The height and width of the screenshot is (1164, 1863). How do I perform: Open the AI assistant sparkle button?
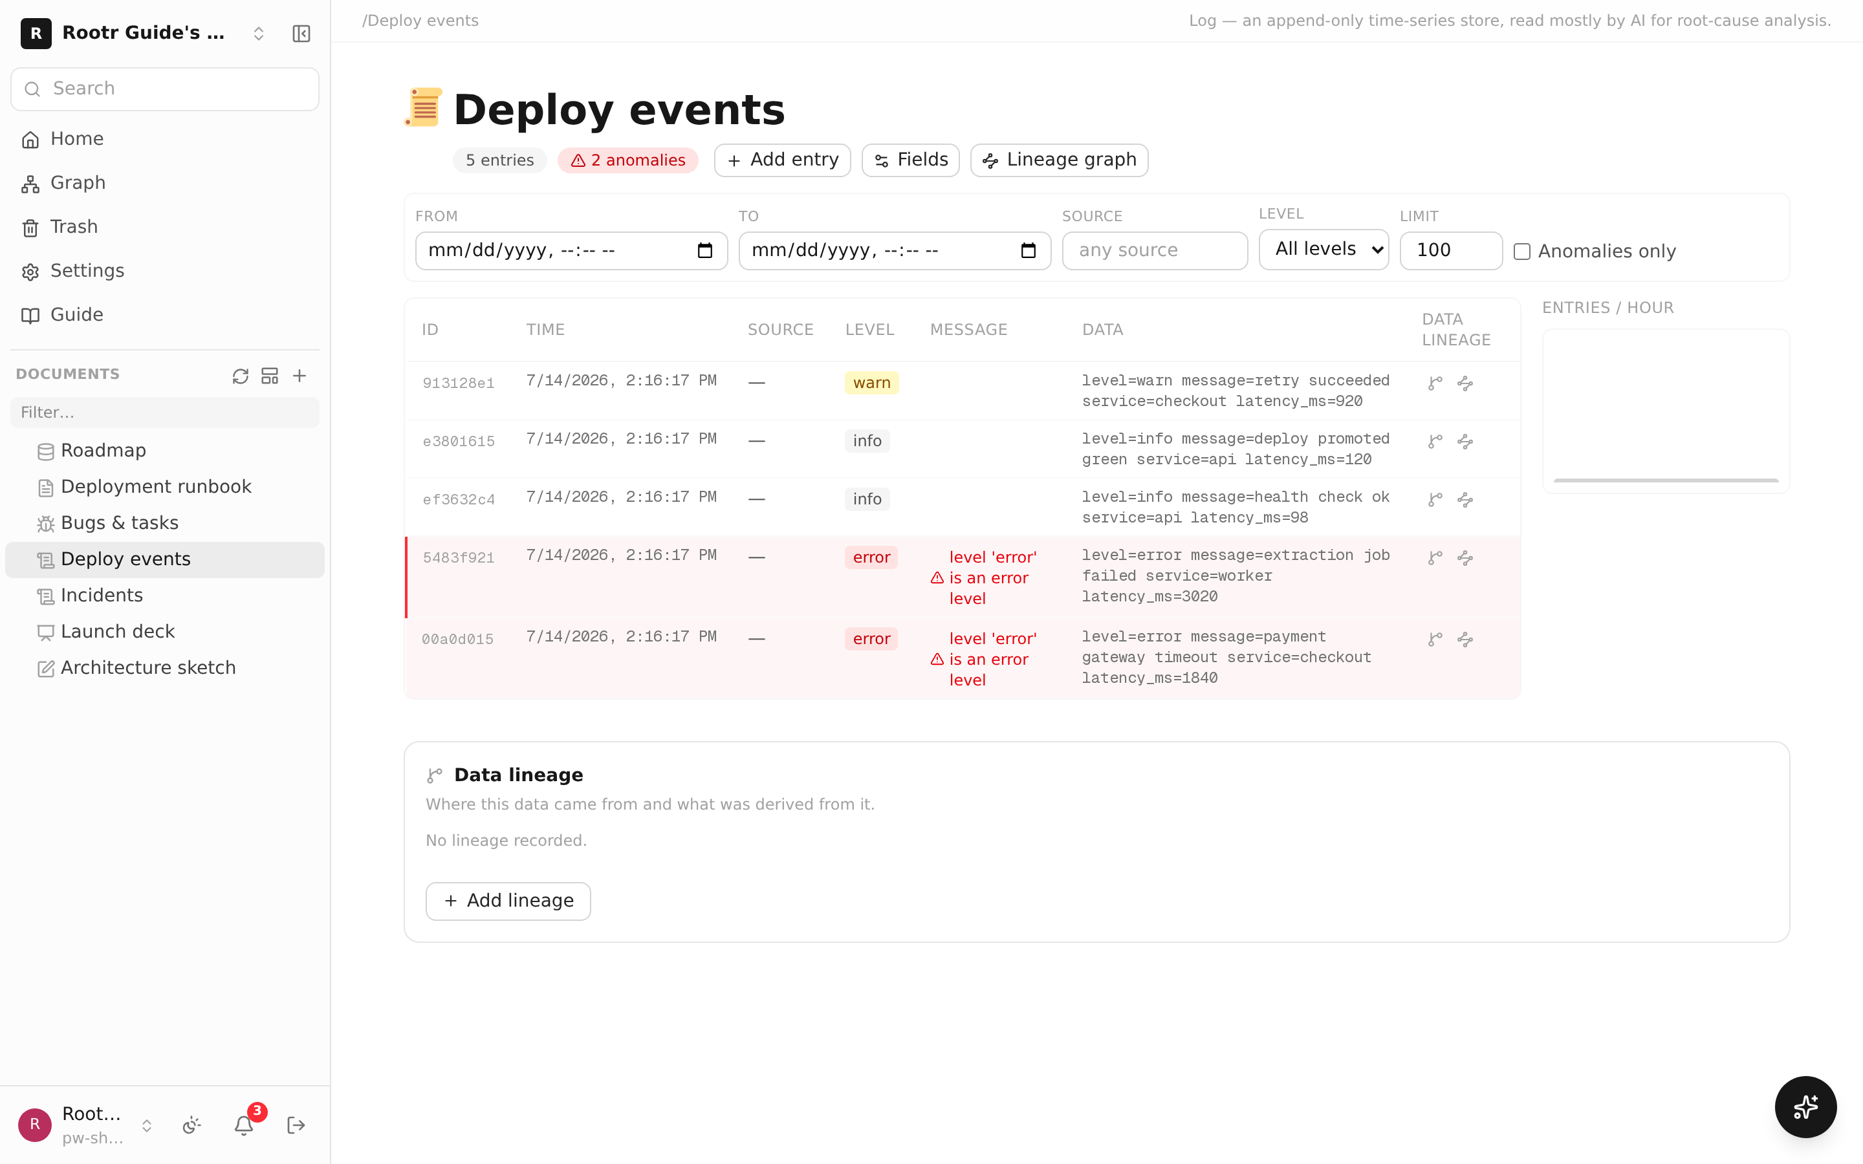pos(1805,1107)
